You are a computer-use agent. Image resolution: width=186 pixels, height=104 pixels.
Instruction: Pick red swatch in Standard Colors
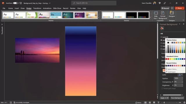pyautogui.click(x=168, y=59)
